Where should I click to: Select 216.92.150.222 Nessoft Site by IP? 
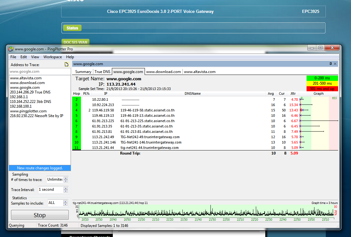click(37, 116)
